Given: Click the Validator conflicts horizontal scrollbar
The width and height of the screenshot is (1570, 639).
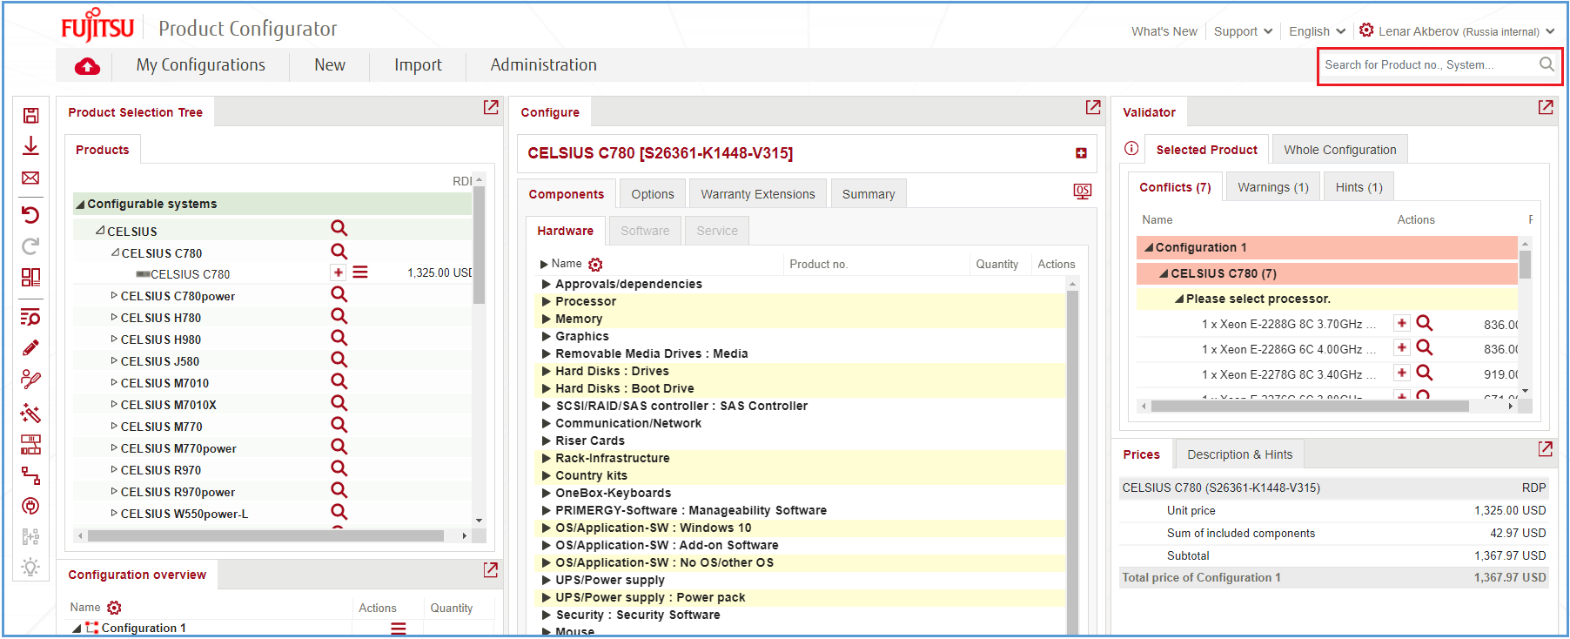Looking at the screenshot, I should [x=1310, y=407].
